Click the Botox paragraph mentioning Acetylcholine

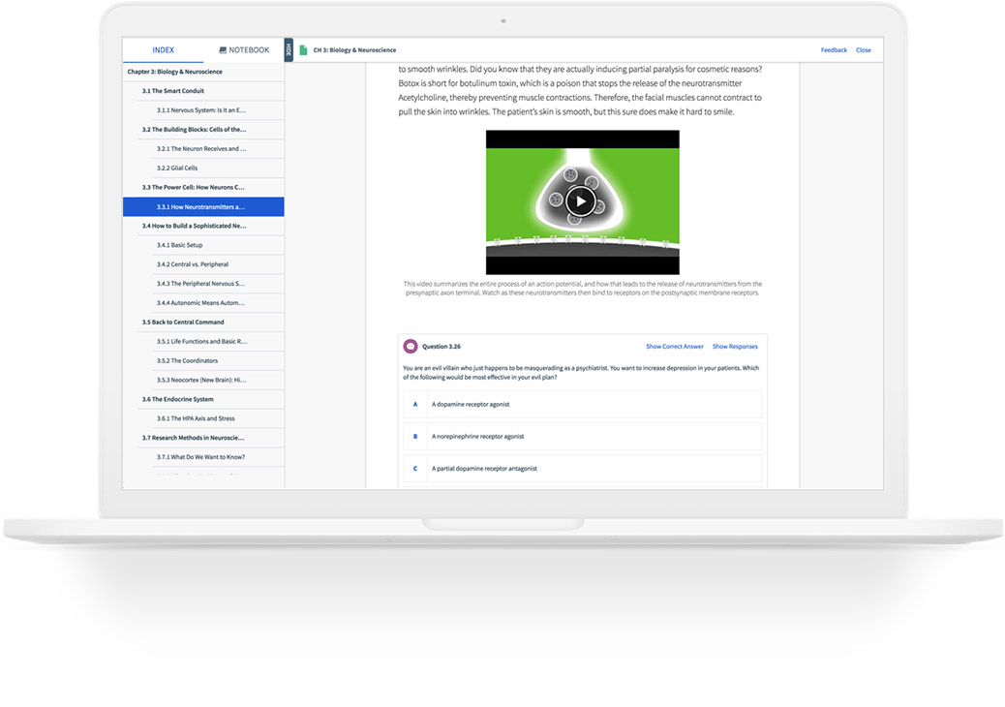point(580,90)
